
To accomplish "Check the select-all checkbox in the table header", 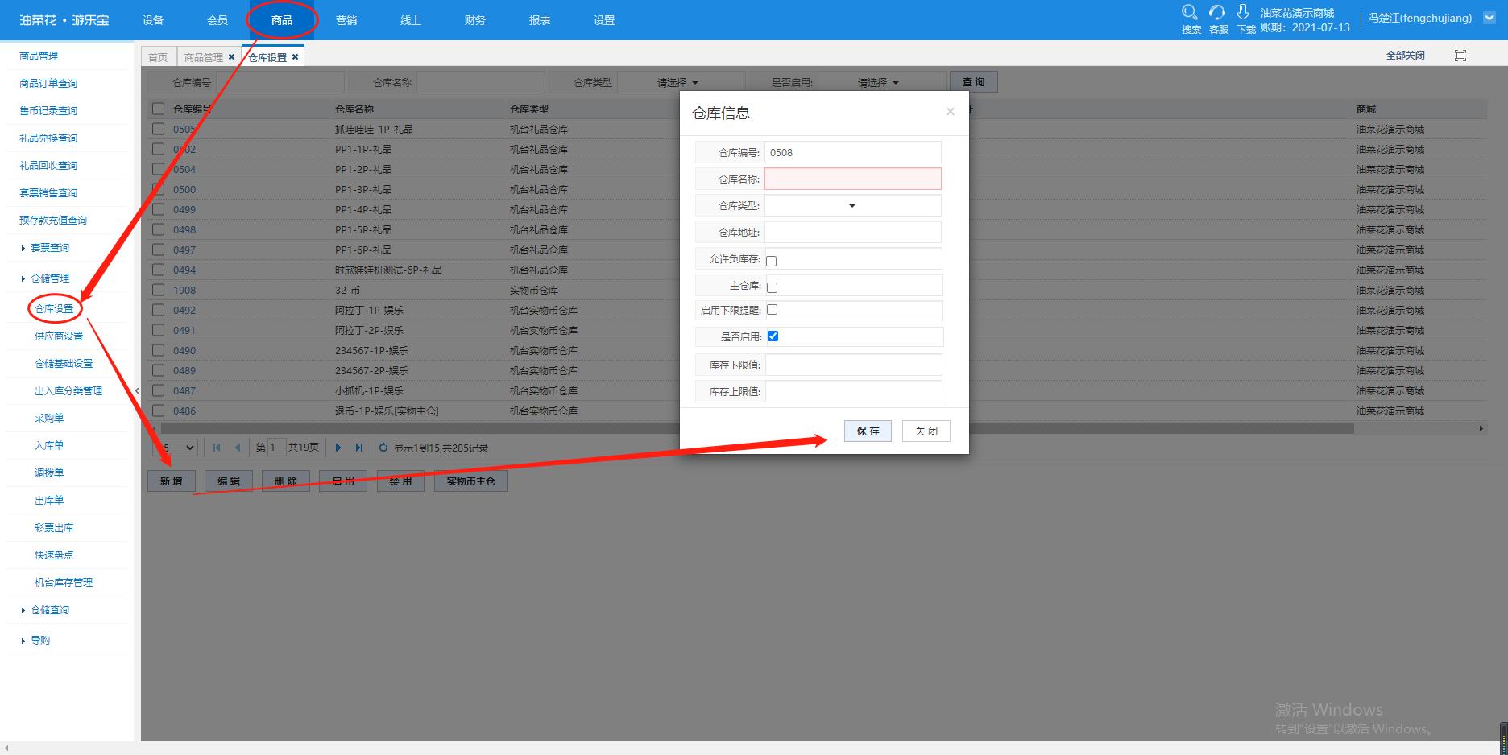I will click(158, 109).
